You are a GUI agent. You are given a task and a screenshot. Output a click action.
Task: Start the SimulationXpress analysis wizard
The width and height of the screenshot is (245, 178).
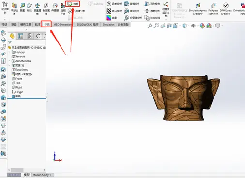(x=198, y=9)
